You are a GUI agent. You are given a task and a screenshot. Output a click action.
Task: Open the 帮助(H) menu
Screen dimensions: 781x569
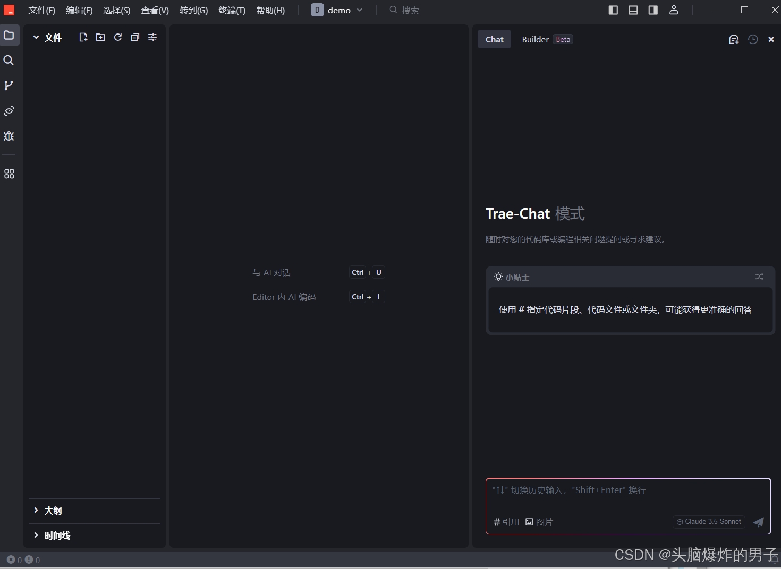(x=270, y=10)
